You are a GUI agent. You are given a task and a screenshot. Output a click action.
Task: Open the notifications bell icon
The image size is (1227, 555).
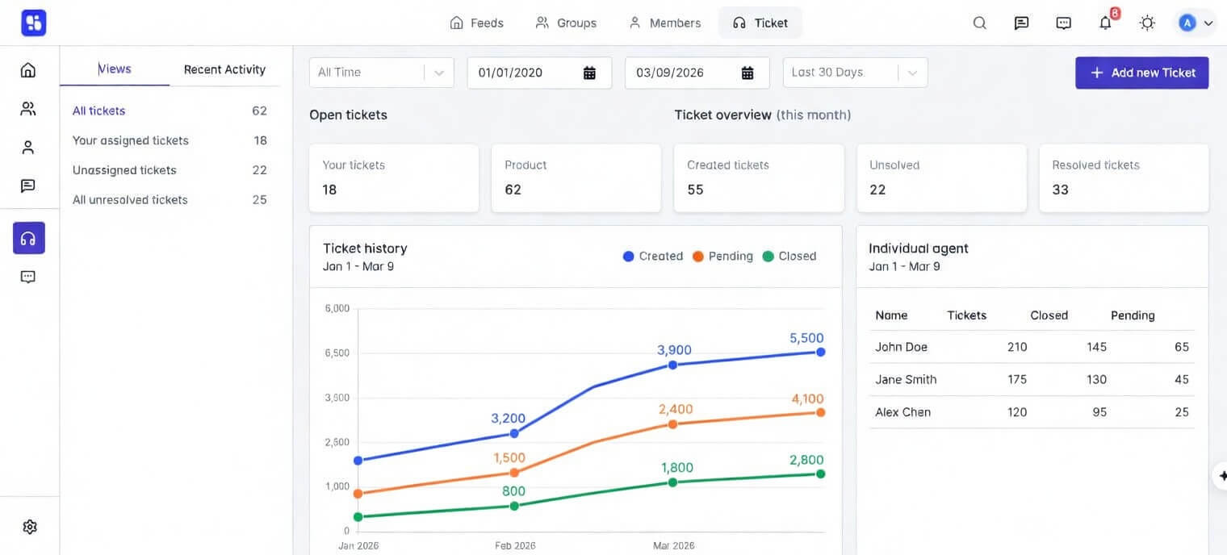pos(1106,23)
